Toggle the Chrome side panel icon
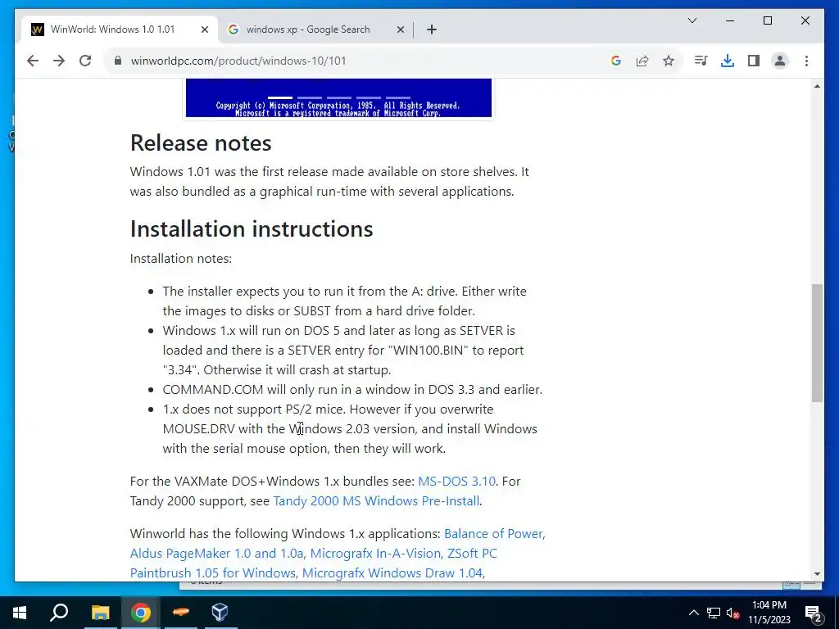 tap(754, 61)
